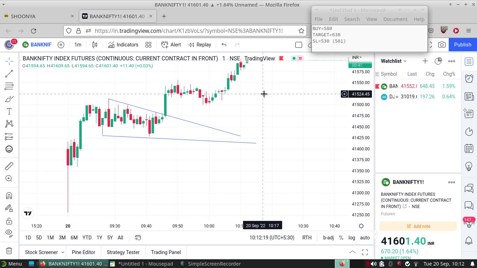
Task: Select the text annotation tool
Action: tap(9, 111)
